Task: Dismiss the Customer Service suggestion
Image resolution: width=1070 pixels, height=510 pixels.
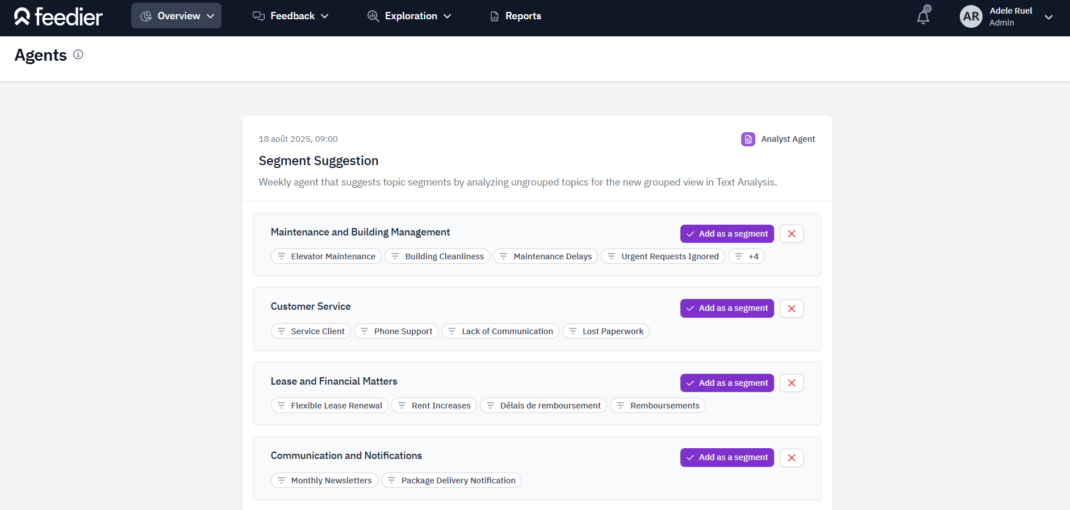Action: coord(791,309)
